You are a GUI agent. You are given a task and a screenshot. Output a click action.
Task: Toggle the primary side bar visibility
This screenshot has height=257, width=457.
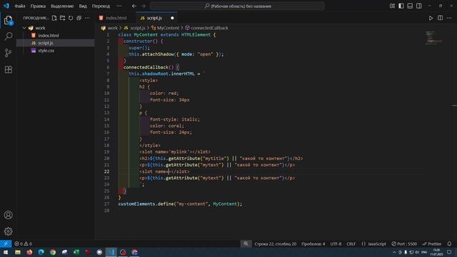pyautogui.click(x=401, y=6)
